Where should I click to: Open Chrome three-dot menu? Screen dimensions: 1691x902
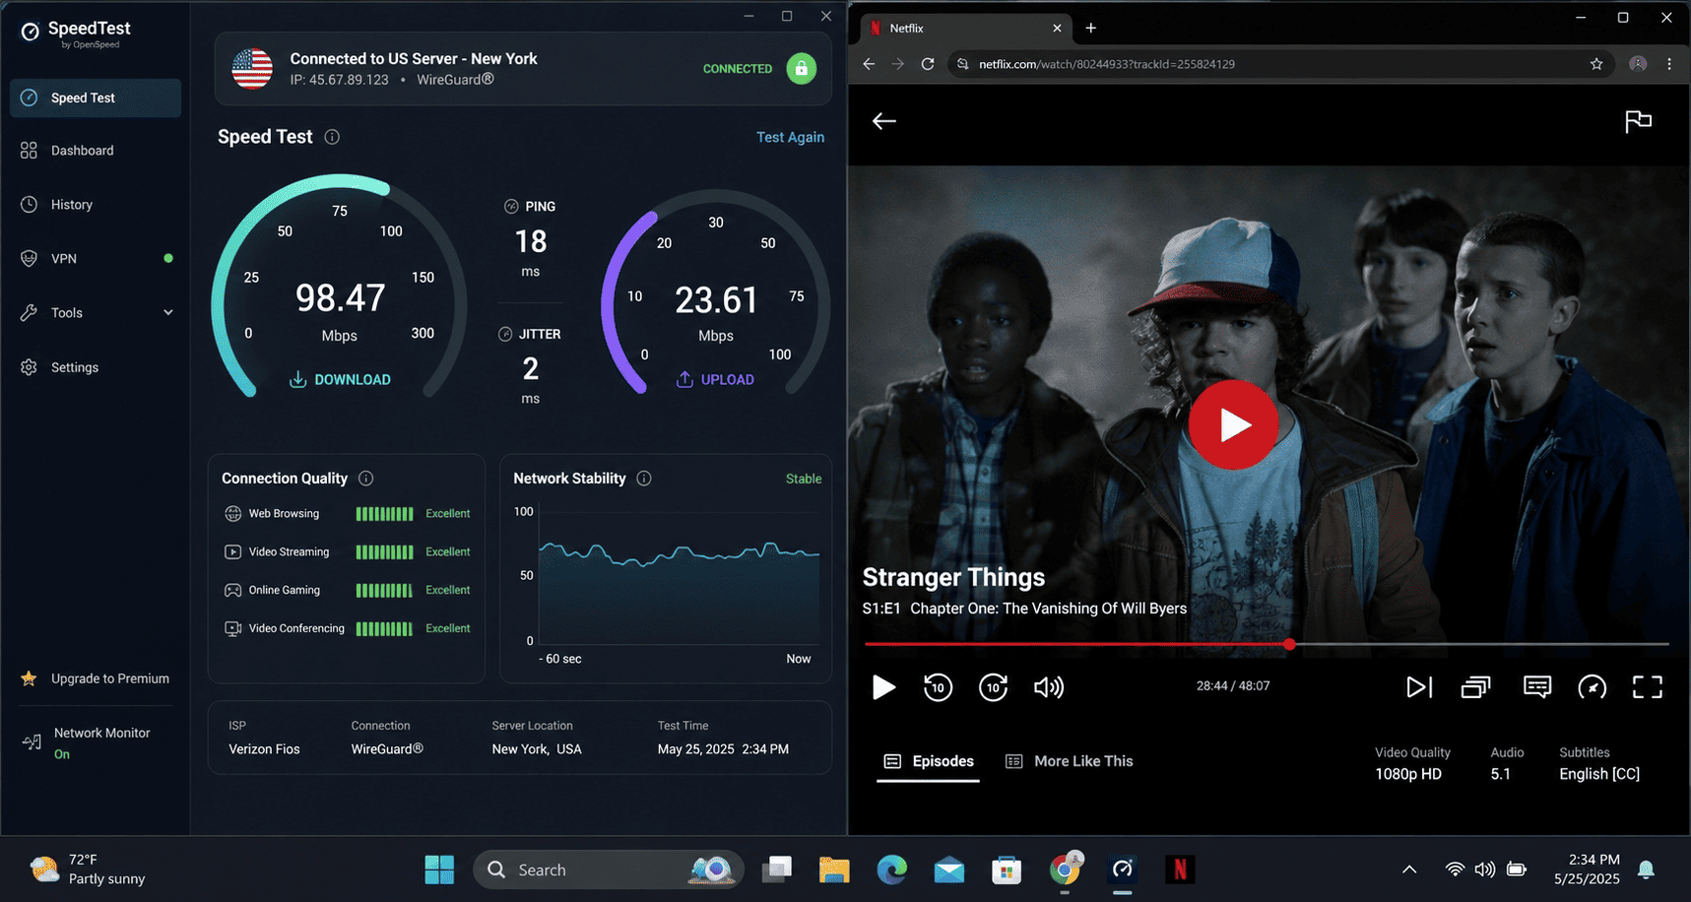[x=1669, y=64]
